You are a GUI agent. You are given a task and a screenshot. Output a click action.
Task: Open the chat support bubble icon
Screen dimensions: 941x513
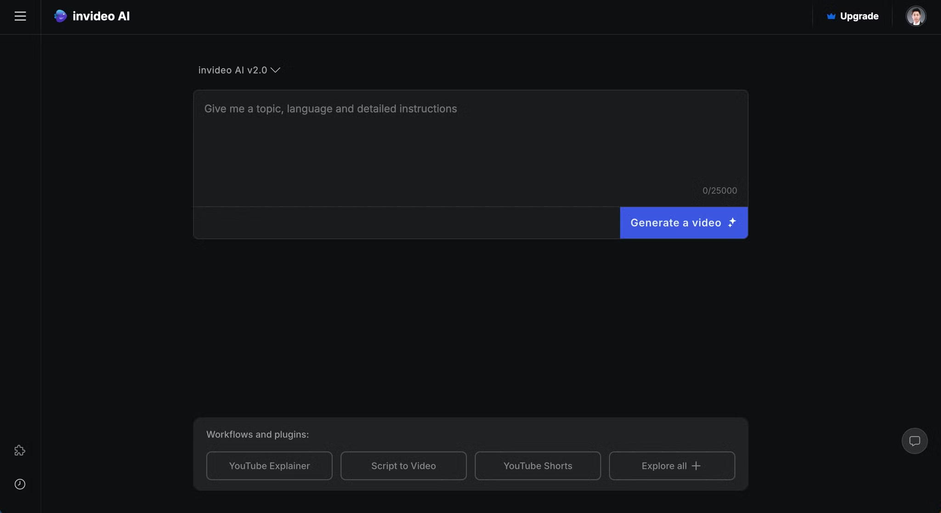pos(914,441)
